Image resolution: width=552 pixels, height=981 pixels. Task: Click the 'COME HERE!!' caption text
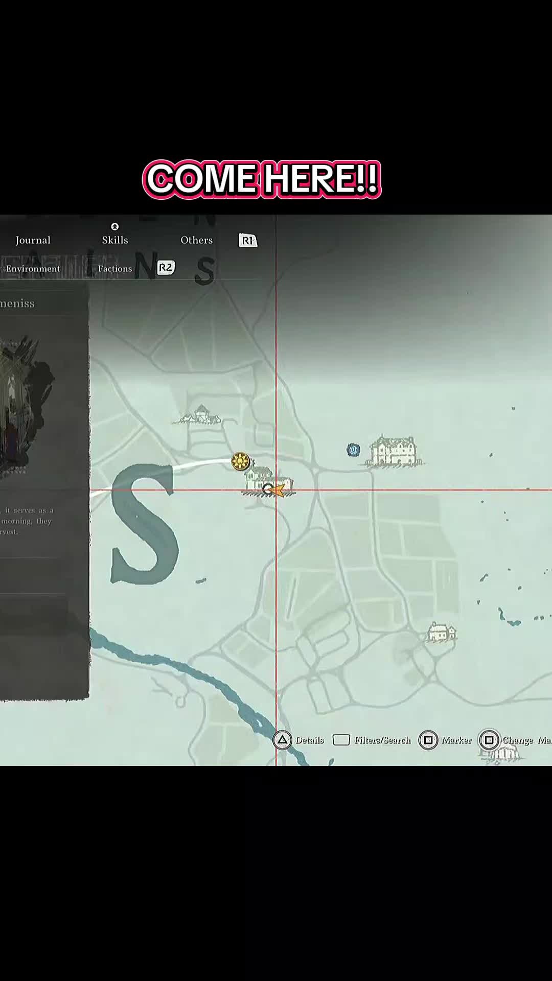tap(262, 179)
